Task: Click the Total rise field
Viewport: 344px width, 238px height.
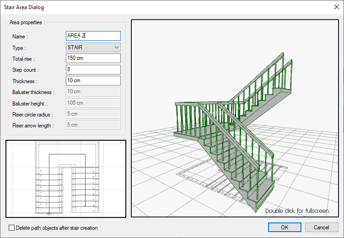Action: point(93,58)
